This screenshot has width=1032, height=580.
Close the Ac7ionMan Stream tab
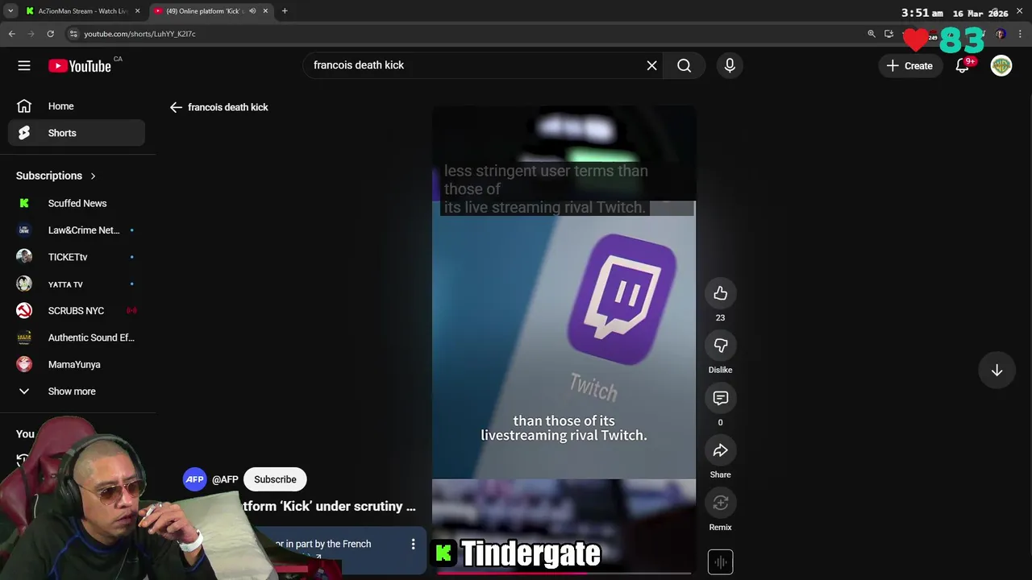point(137,11)
